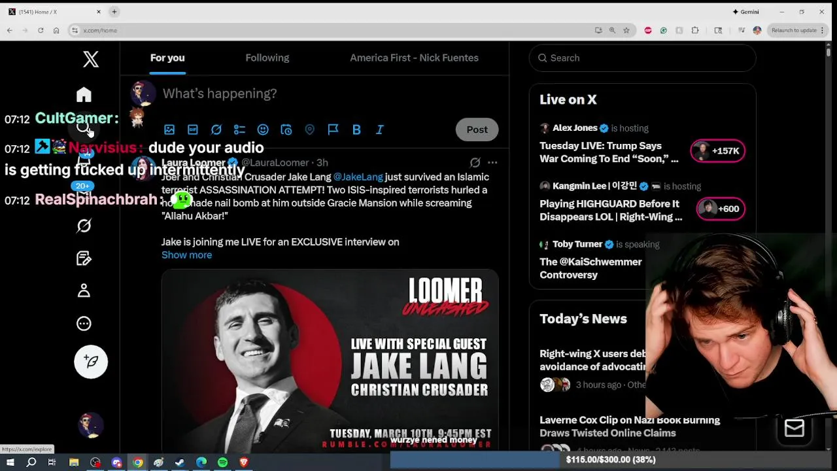
Task: Go to Home via sidebar house icon
Action: 84,95
